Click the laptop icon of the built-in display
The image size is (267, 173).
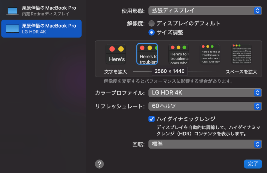click(x=13, y=11)
